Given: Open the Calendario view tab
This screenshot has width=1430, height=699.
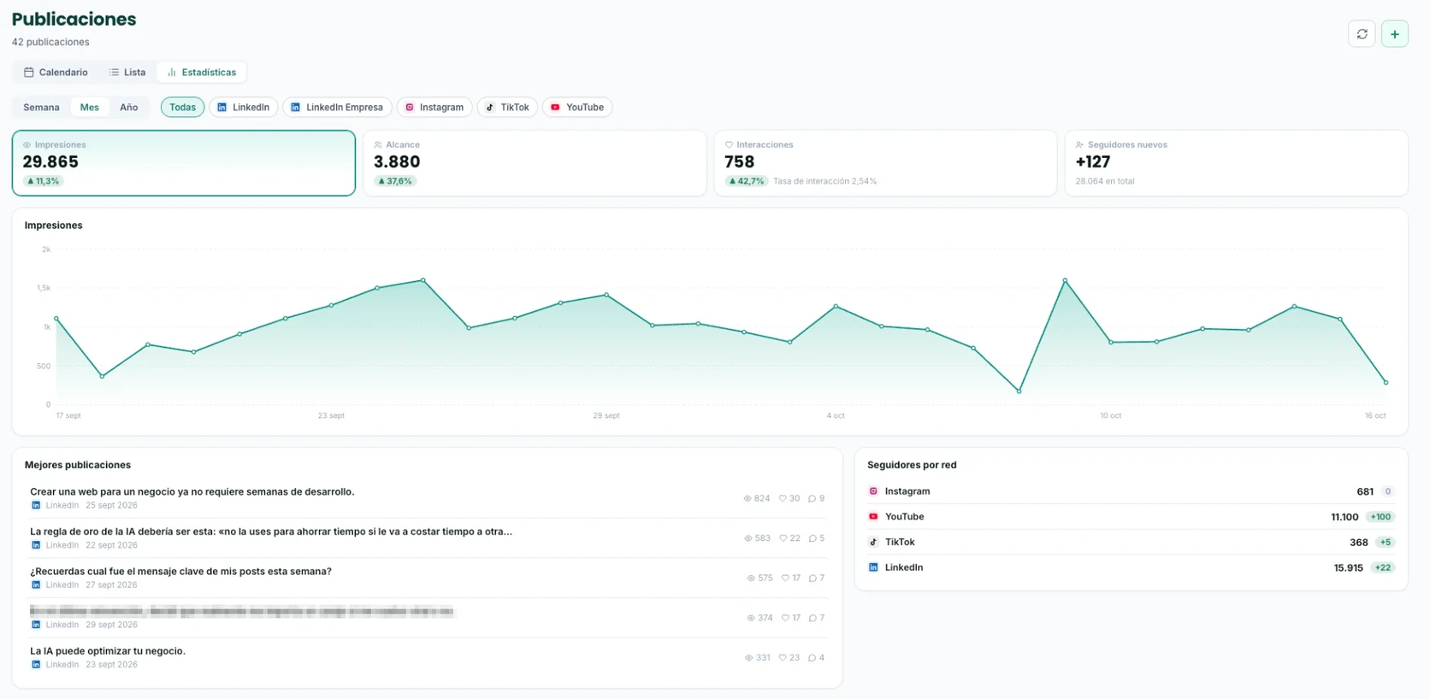Looking at the screenshot, I should coord(56,73).
